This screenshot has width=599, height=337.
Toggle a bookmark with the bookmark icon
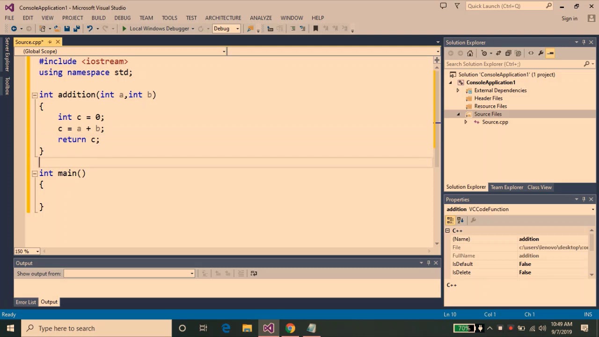(316, 29)
